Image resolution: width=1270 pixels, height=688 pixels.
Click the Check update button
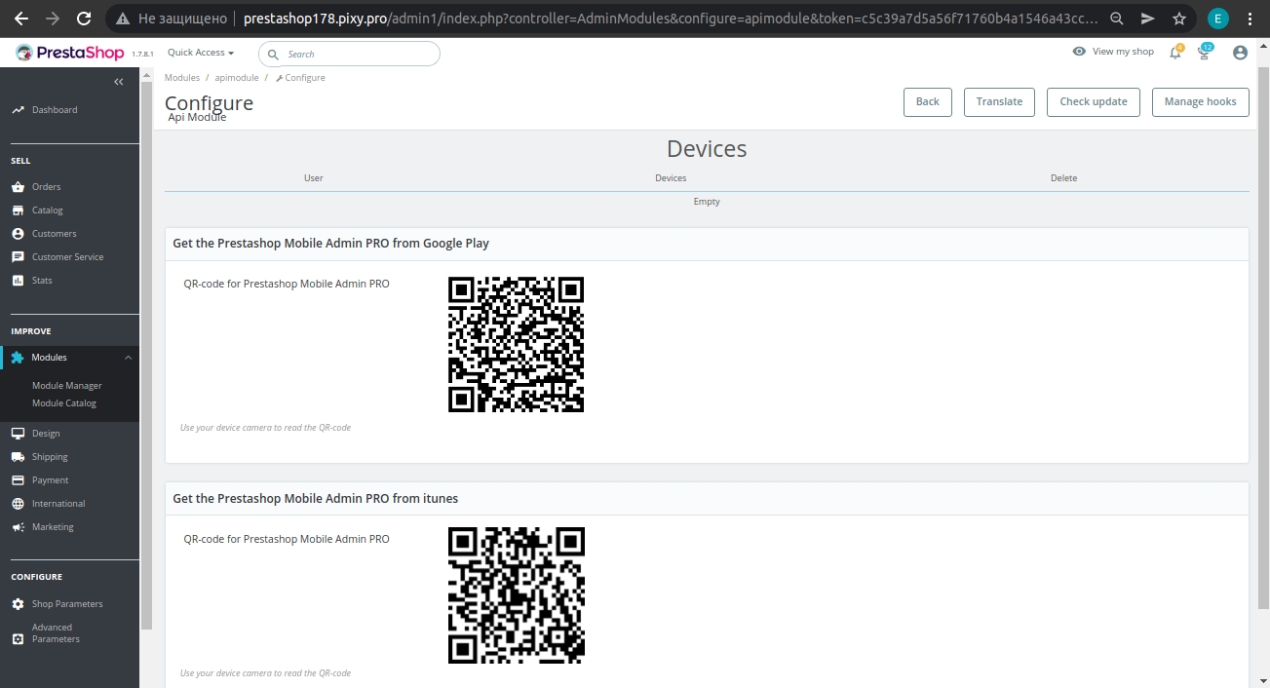point(1093,101)
